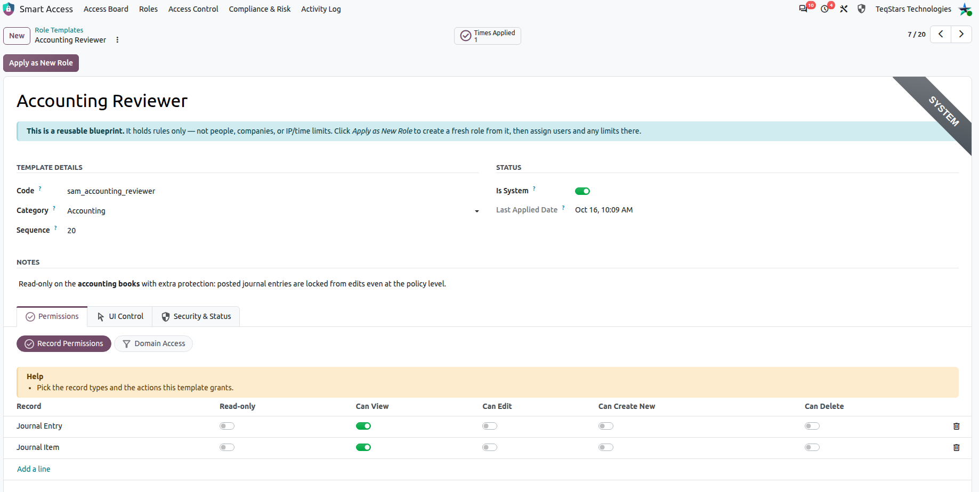Go to previous record arrow
Screen dimensions: 979x492
(x=941, y=34)
